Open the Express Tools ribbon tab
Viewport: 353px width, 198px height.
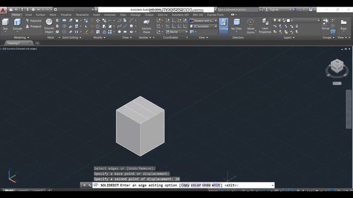(216, 15)
